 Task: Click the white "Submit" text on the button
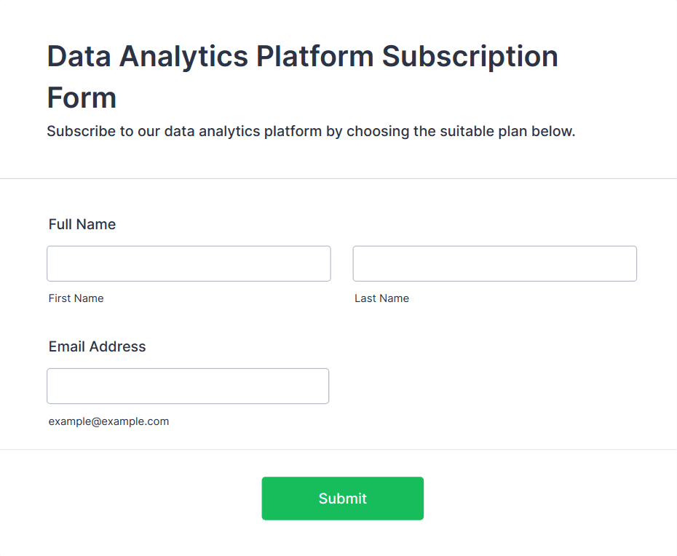[342, 499]
